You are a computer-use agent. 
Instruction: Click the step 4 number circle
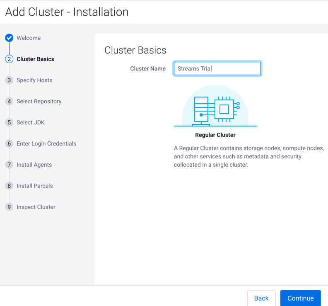point(9,101)
